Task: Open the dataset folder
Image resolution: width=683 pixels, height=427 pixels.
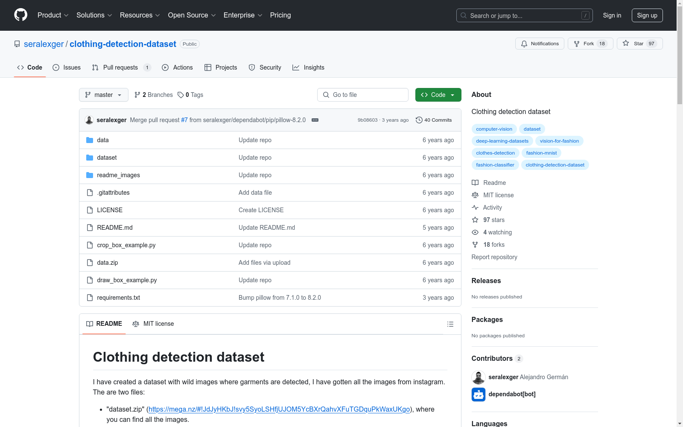Action: [107, 158]
